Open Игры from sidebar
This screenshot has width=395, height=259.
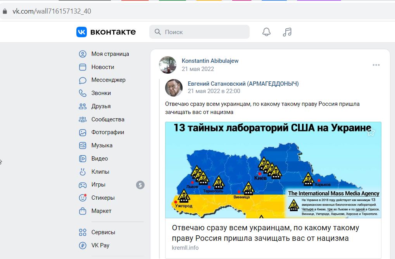click(98, 185)
